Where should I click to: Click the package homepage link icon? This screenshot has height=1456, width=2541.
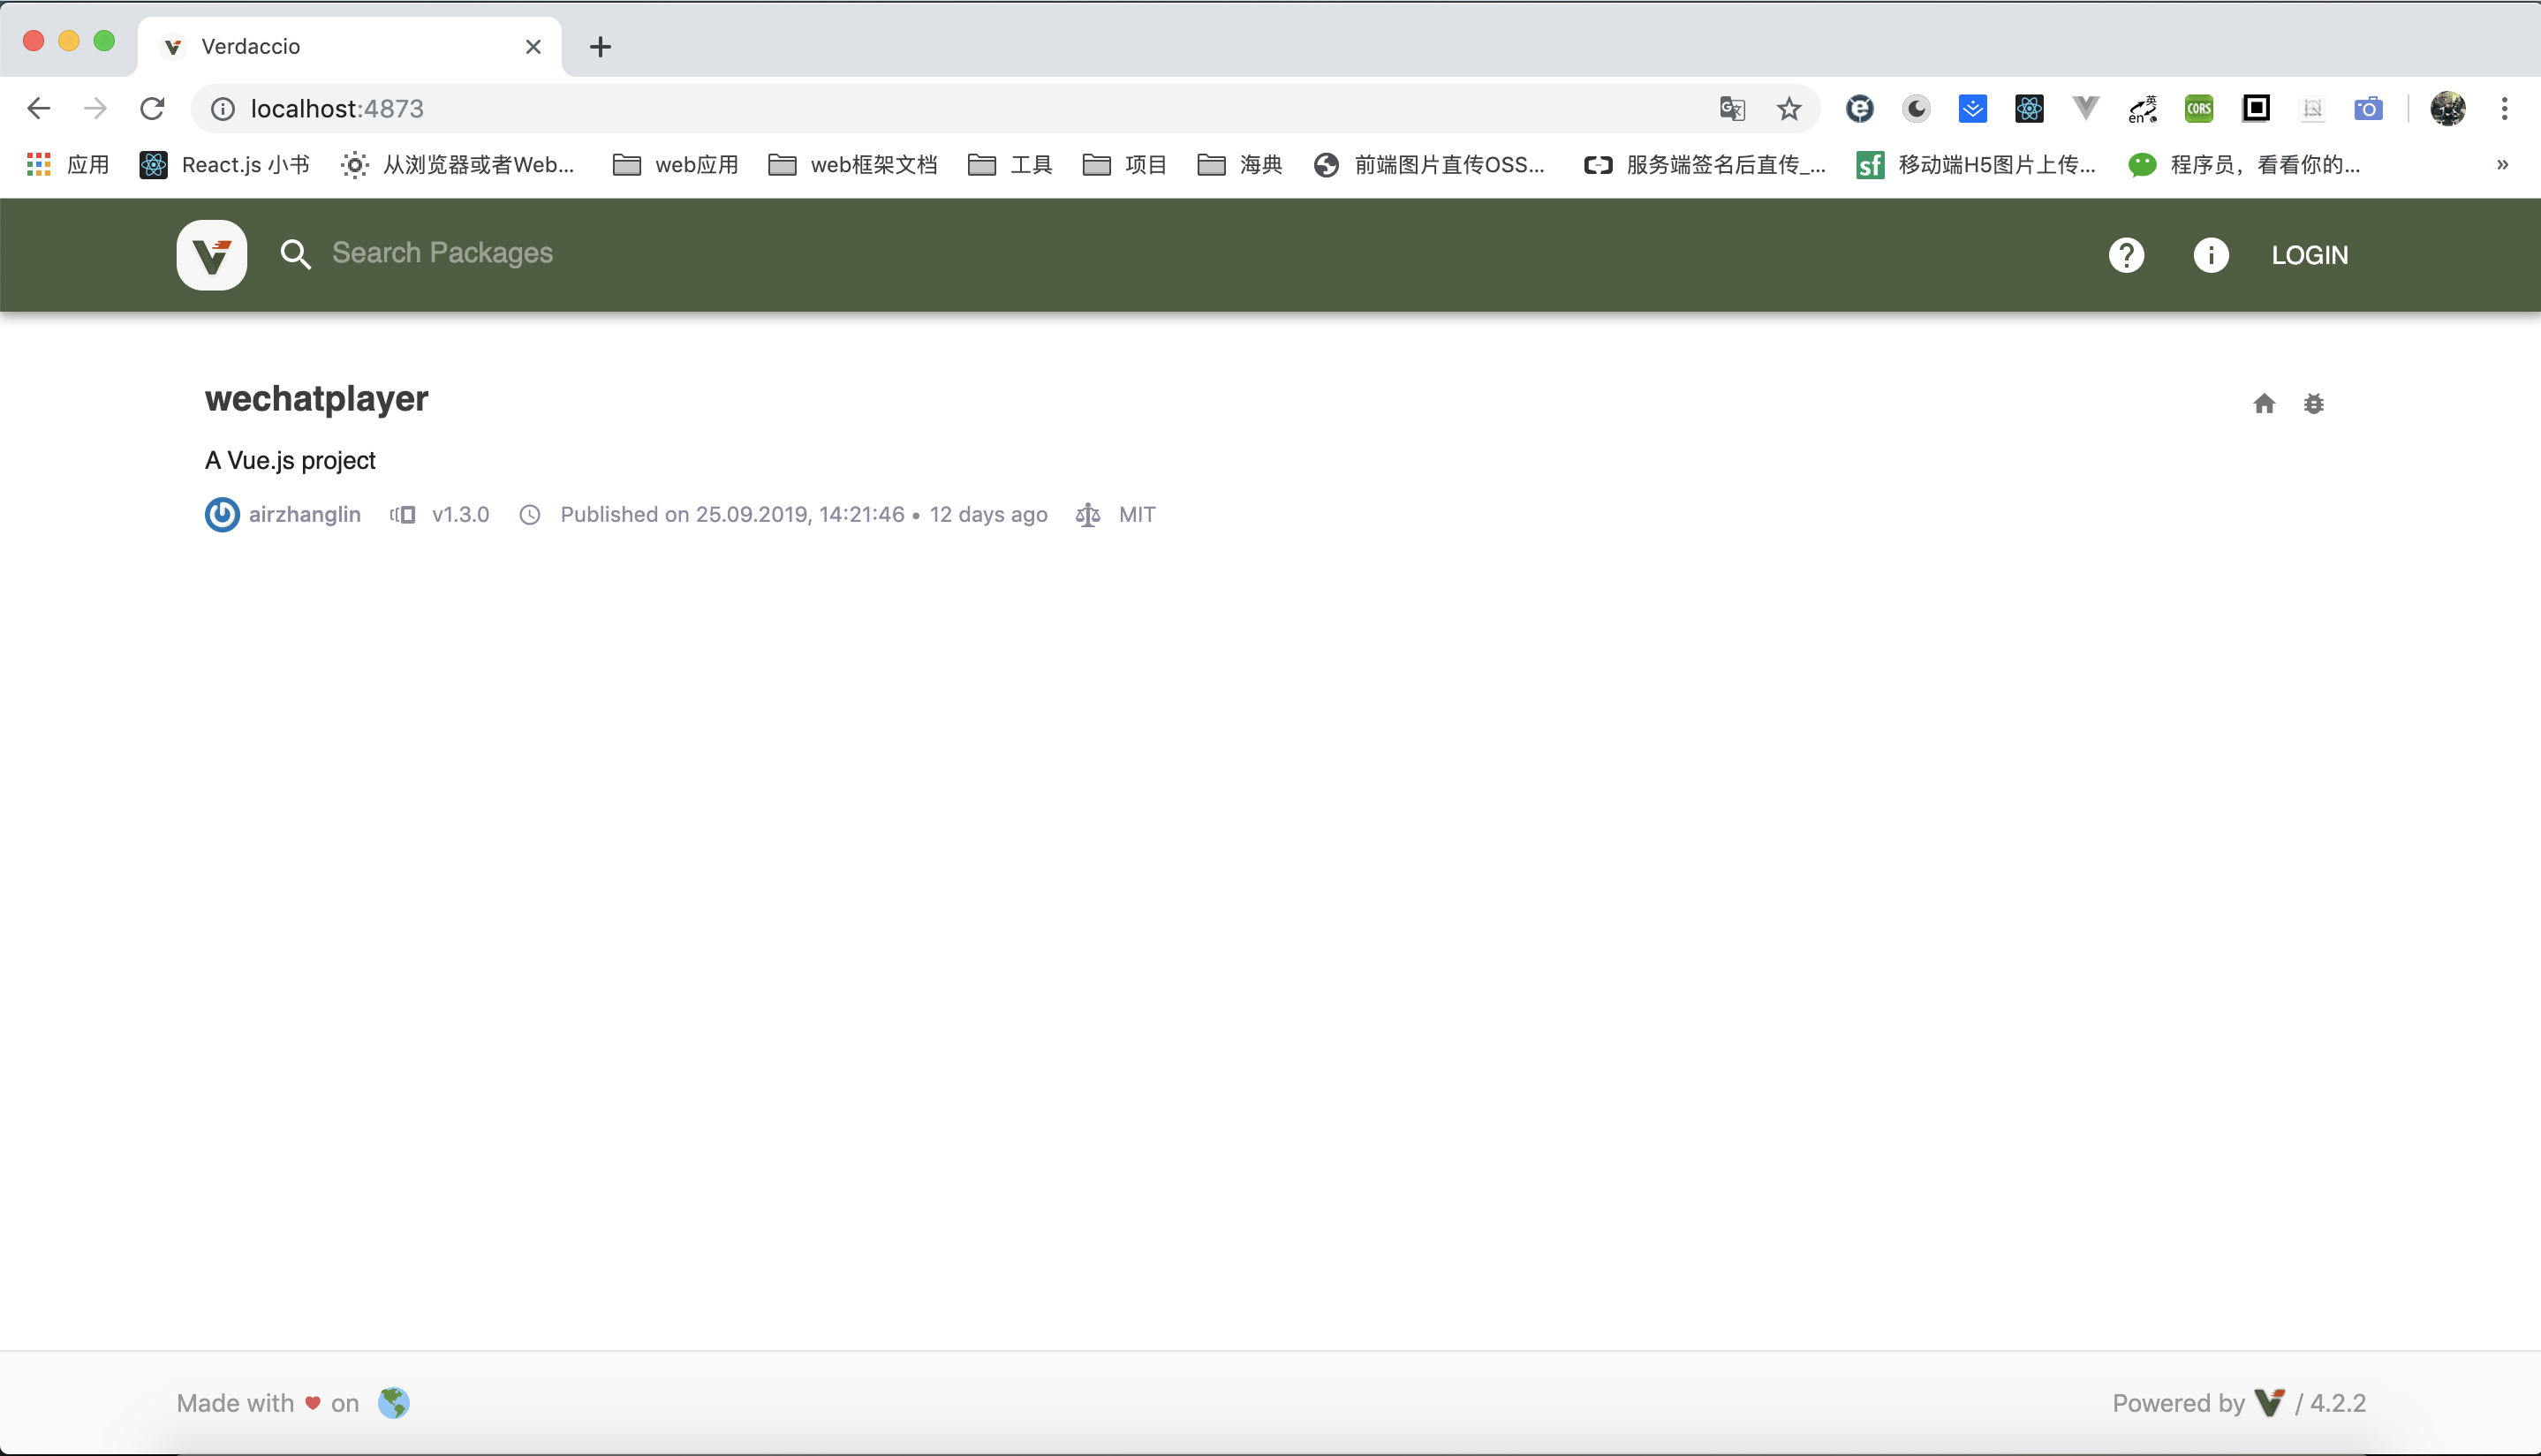tap(2262, 404)
